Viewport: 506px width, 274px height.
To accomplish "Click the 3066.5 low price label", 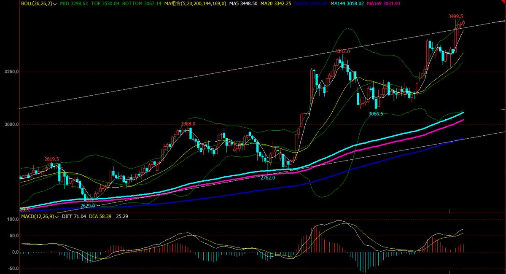I will pyautogui.click(x=376, y=114).
